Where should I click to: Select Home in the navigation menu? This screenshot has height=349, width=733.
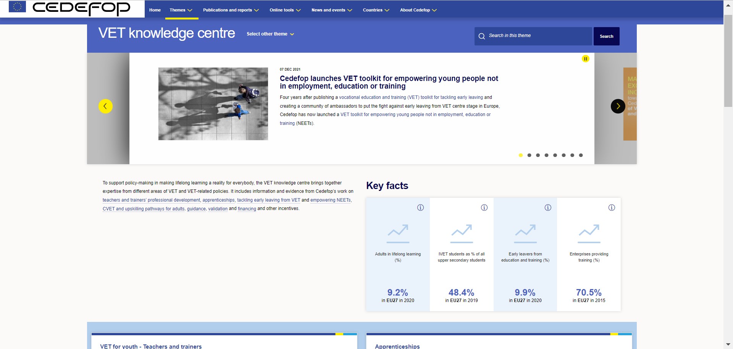click(155, 10)
